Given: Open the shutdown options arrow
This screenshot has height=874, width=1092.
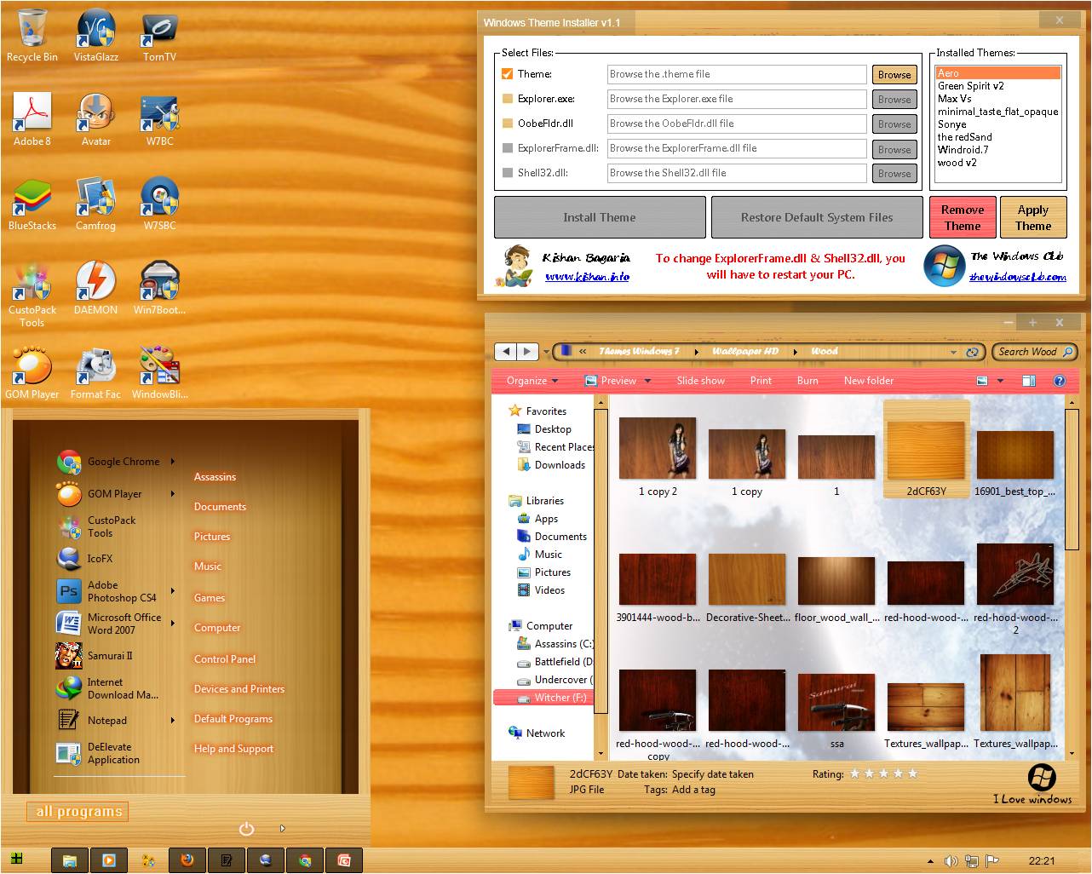Looking at the screenshot, I should click(x=282, y=828).
